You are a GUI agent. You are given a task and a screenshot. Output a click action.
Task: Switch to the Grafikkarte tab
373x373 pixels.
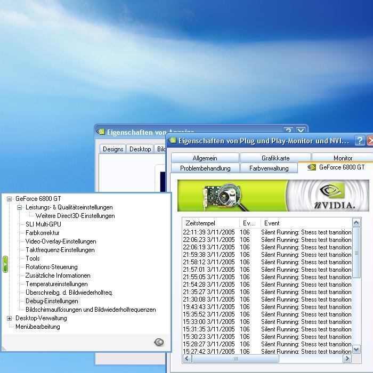tap(275, 158)
